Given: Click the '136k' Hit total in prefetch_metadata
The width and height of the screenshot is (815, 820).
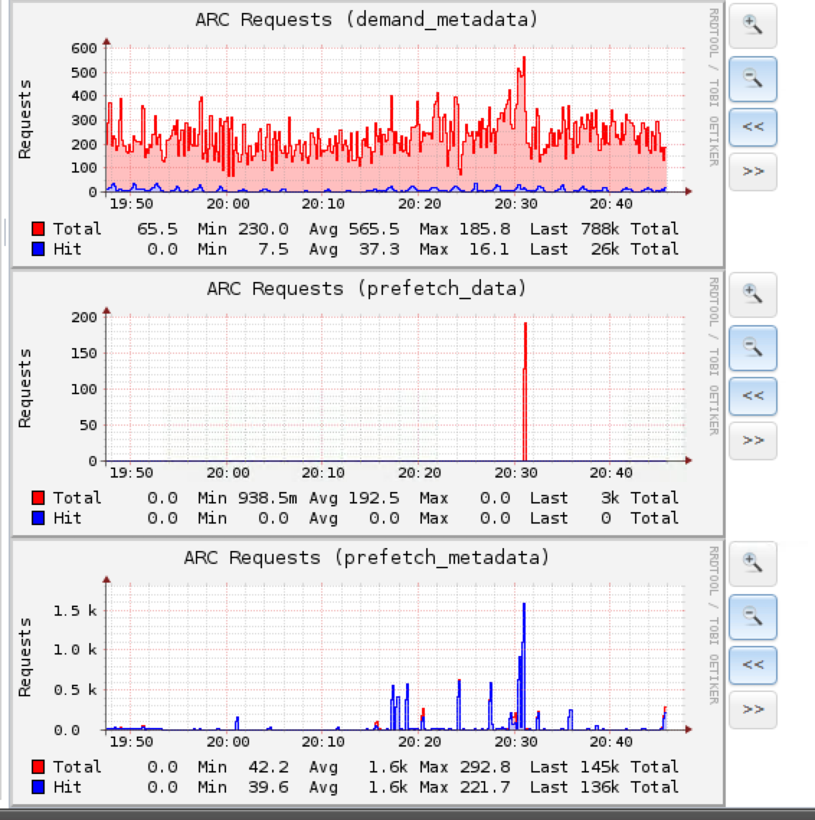Looking at the screenshot, I should click(600, 787).
